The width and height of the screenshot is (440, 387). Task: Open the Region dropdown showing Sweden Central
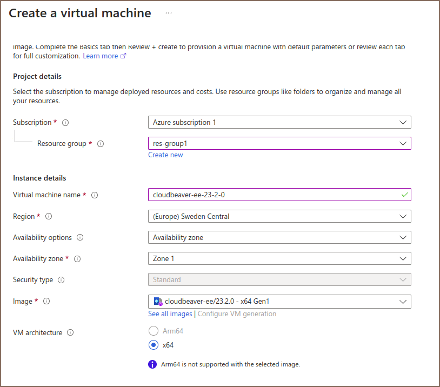pos(279,216)
